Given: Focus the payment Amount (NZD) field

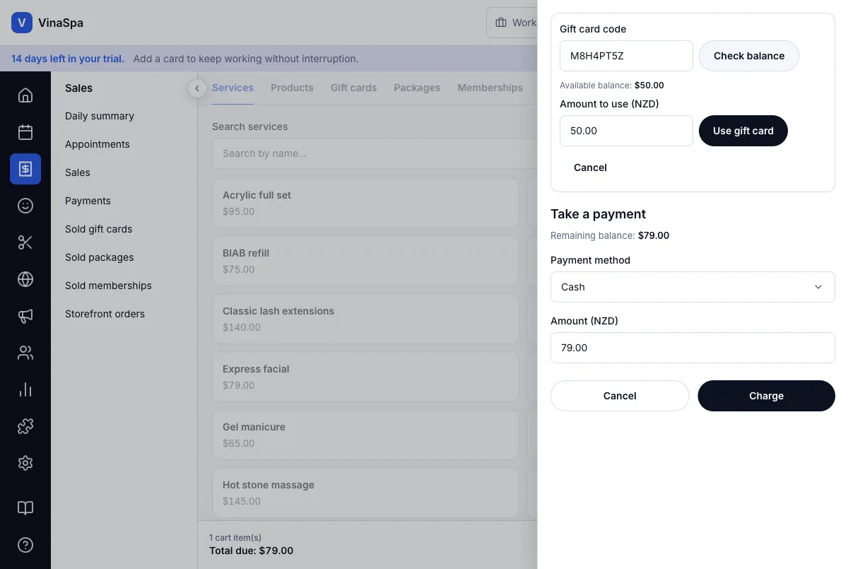Looking at the screenshot, I should click(x=693, y=348).
